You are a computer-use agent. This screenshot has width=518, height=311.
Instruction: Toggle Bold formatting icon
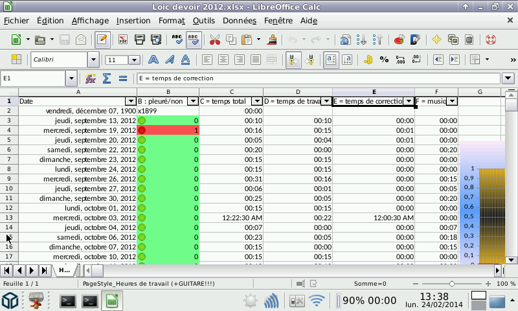[x=153, y=60]
